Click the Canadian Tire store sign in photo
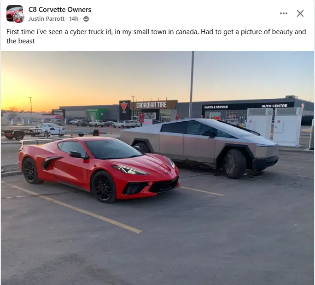The image size is (315, 285). 152,105
